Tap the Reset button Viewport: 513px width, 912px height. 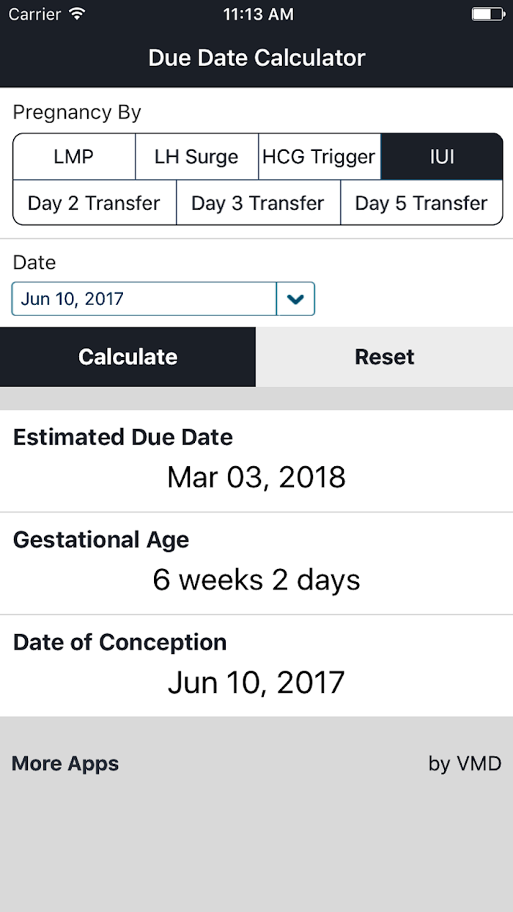[385, 357]
